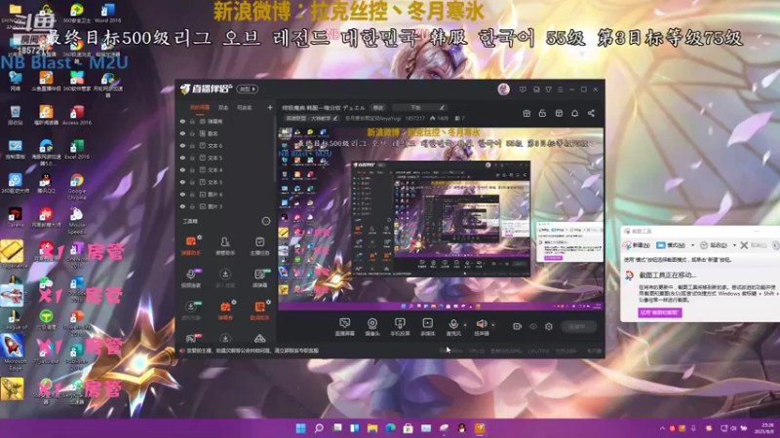Open the 弹幕助手 tool in the toolbox
Viewport: 780px width, 438px height.
(x=191, y=246)
